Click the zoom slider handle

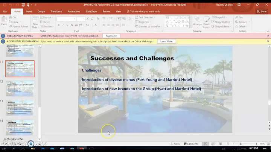[x=241, y=144]
